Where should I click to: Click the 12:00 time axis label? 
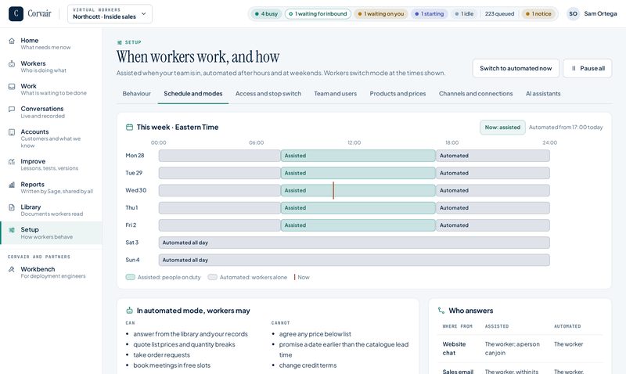pyautogui.click(x=354, y=142)
